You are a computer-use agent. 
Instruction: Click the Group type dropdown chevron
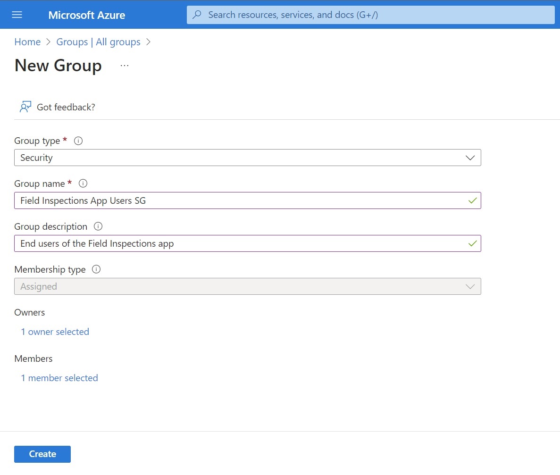coord(470,158)
